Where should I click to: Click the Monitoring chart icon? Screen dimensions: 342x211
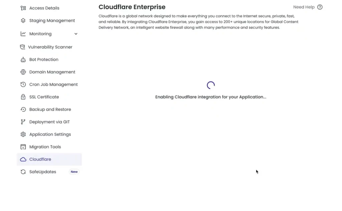[x=23, y=34]
